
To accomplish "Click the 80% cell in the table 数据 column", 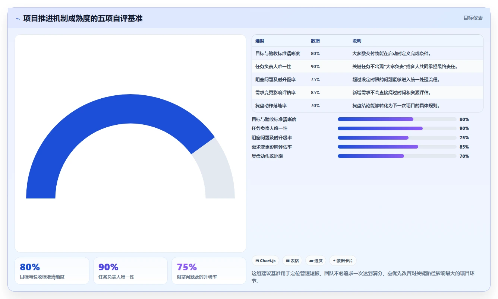I will [x=315, y=54].
